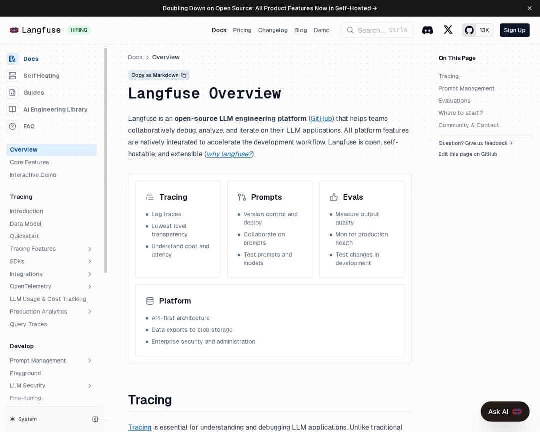Open the Pricing page
The image size is (540, 432).
click(x=242, y=30)
